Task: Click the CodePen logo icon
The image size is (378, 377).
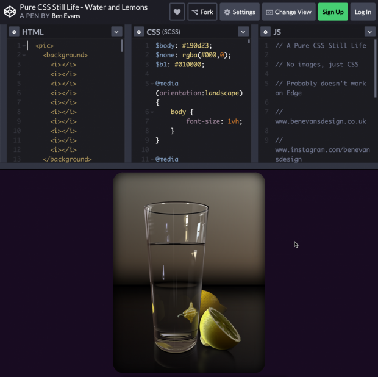Action: point(10,12)
